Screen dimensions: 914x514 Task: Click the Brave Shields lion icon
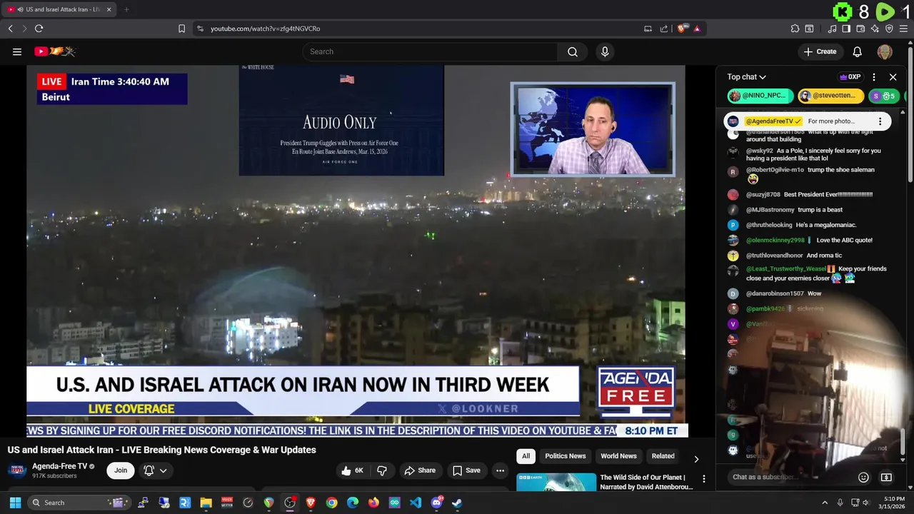click(683, 29)
